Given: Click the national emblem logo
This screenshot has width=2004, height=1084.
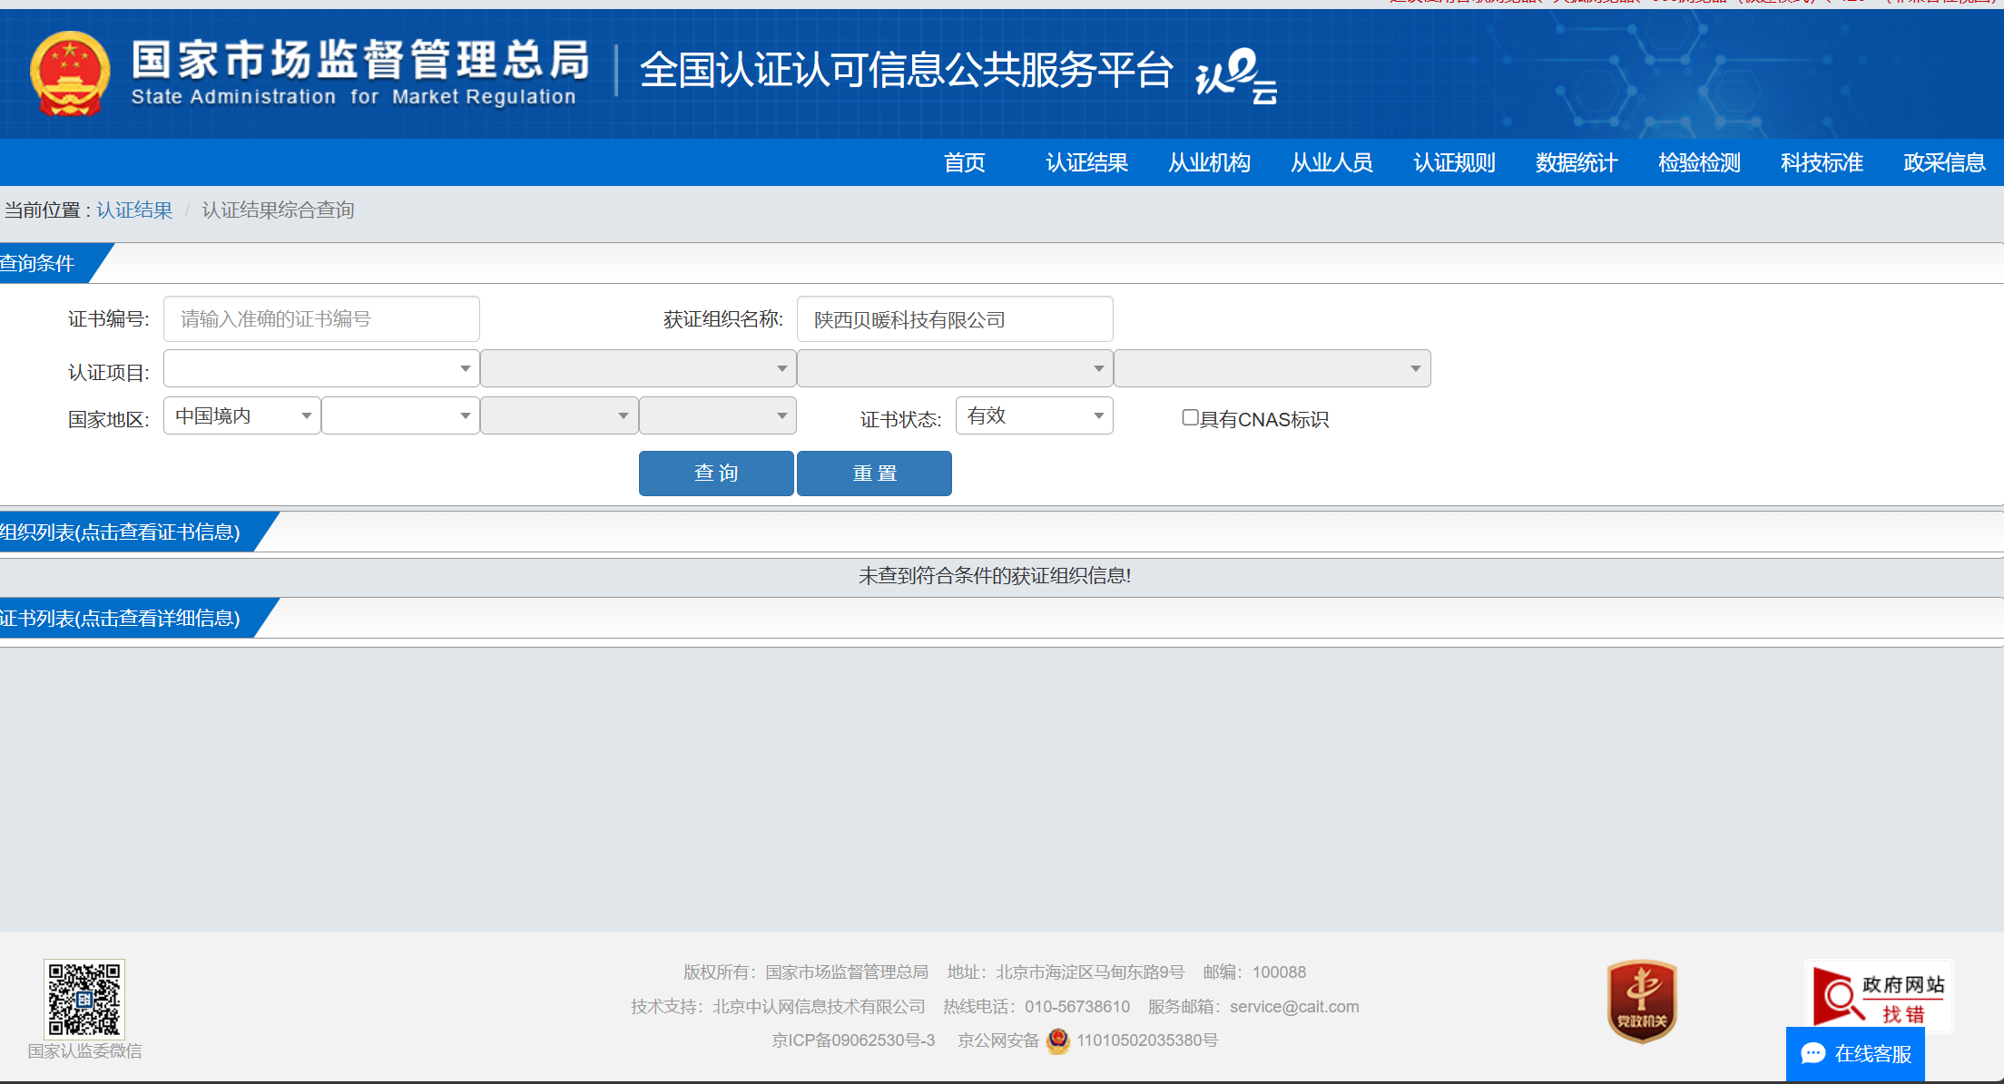Looking at the screenshot, I should (70, 73).
